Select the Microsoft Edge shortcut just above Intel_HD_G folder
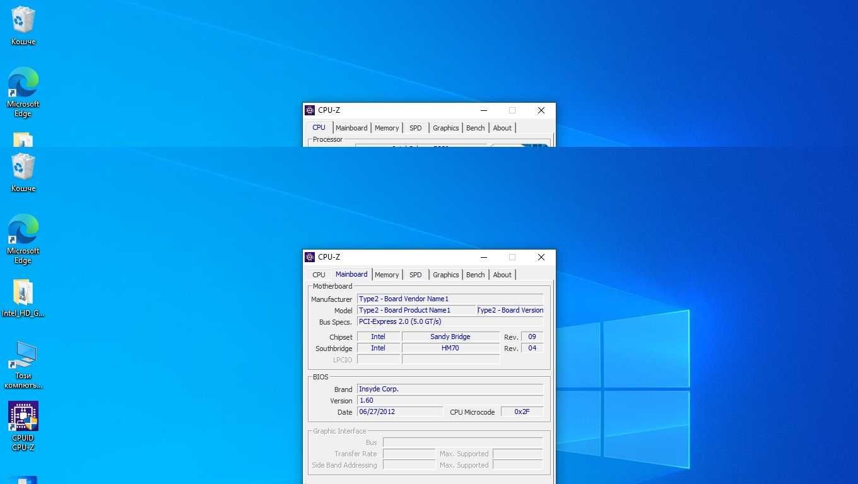This screenshot has height=484, width=858. (x=23, y=239)
